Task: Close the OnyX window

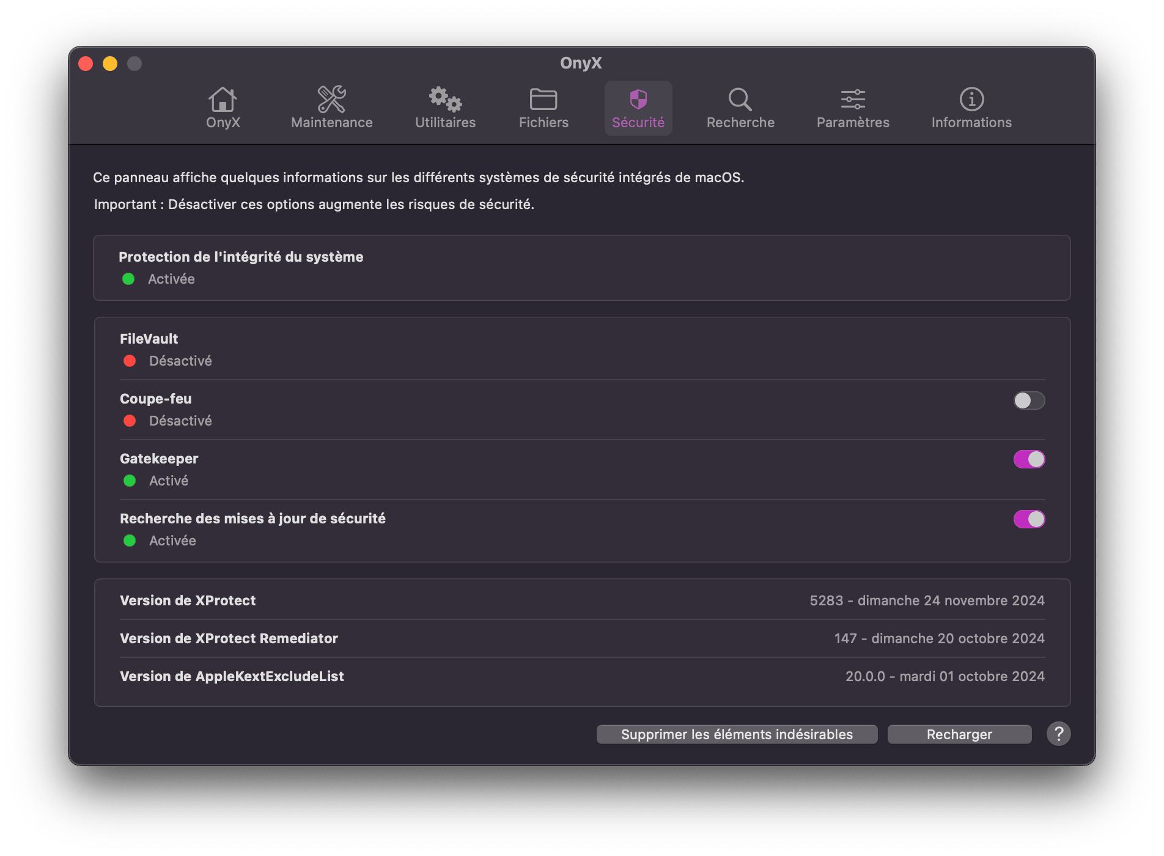Action: (x=86, y=64)
